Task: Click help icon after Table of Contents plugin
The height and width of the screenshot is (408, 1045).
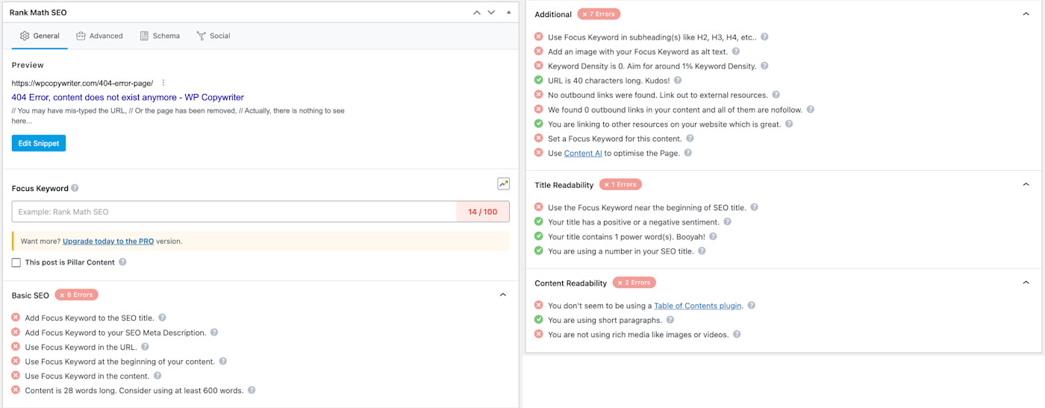Action: pyautogui.click(x=752, y=305)
